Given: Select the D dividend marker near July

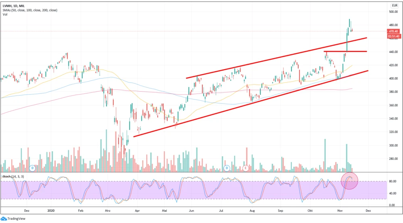Looking at the screenshot, I should coord(227,167).
